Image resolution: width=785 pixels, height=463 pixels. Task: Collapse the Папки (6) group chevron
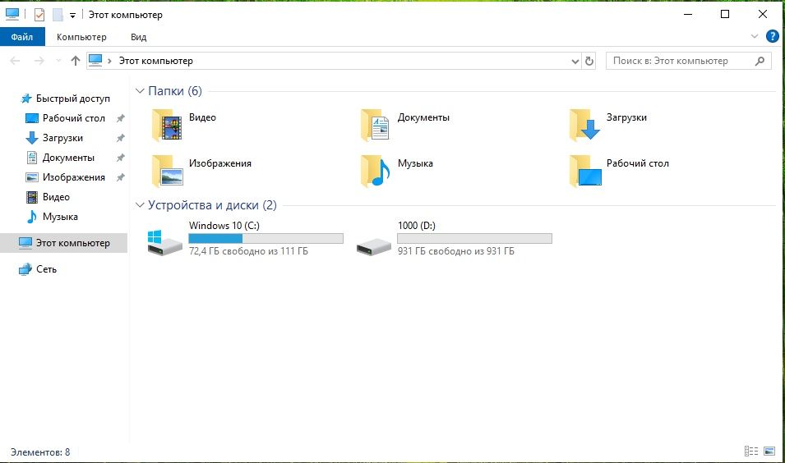point(141,91)
